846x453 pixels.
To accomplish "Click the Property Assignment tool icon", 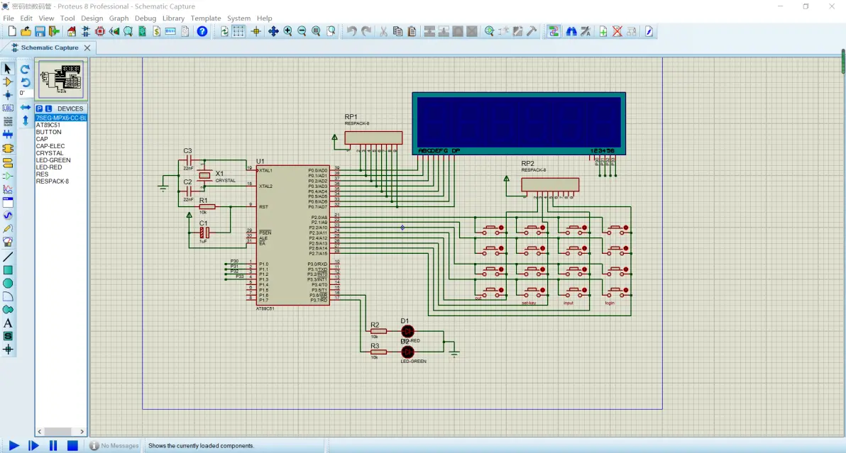I will tap(586, 31).
